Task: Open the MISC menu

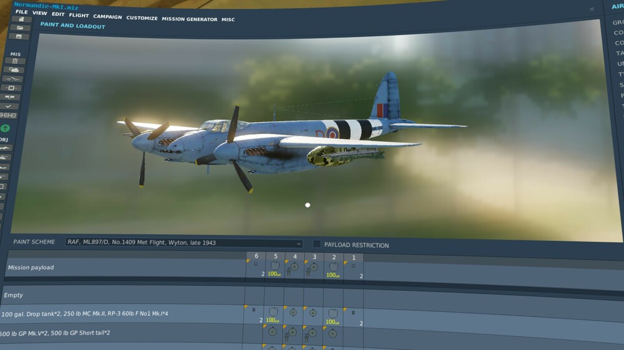Action: pos(228,19)
